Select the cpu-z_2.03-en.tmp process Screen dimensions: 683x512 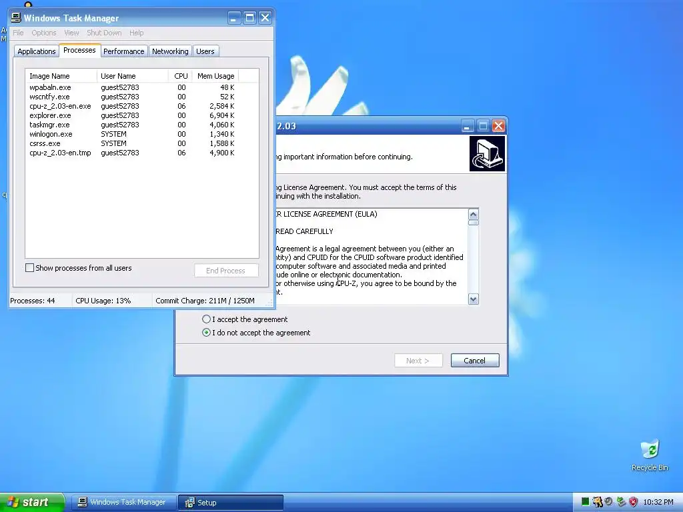[60, 153]
